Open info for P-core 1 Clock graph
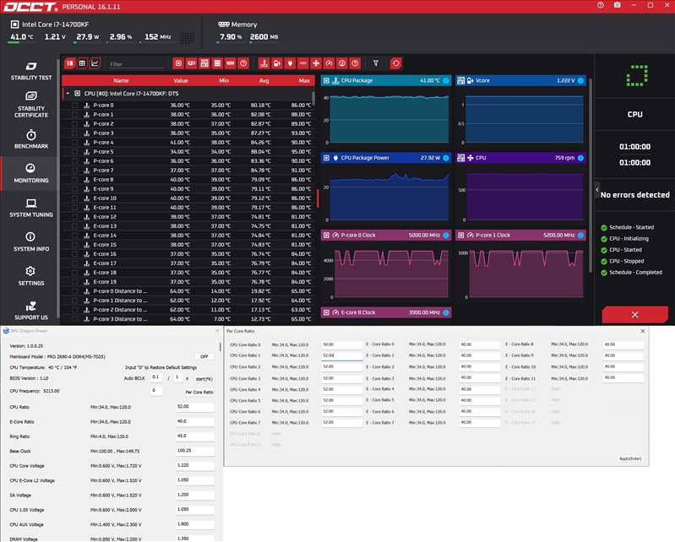Screen dimensions: 675x542 580,236
